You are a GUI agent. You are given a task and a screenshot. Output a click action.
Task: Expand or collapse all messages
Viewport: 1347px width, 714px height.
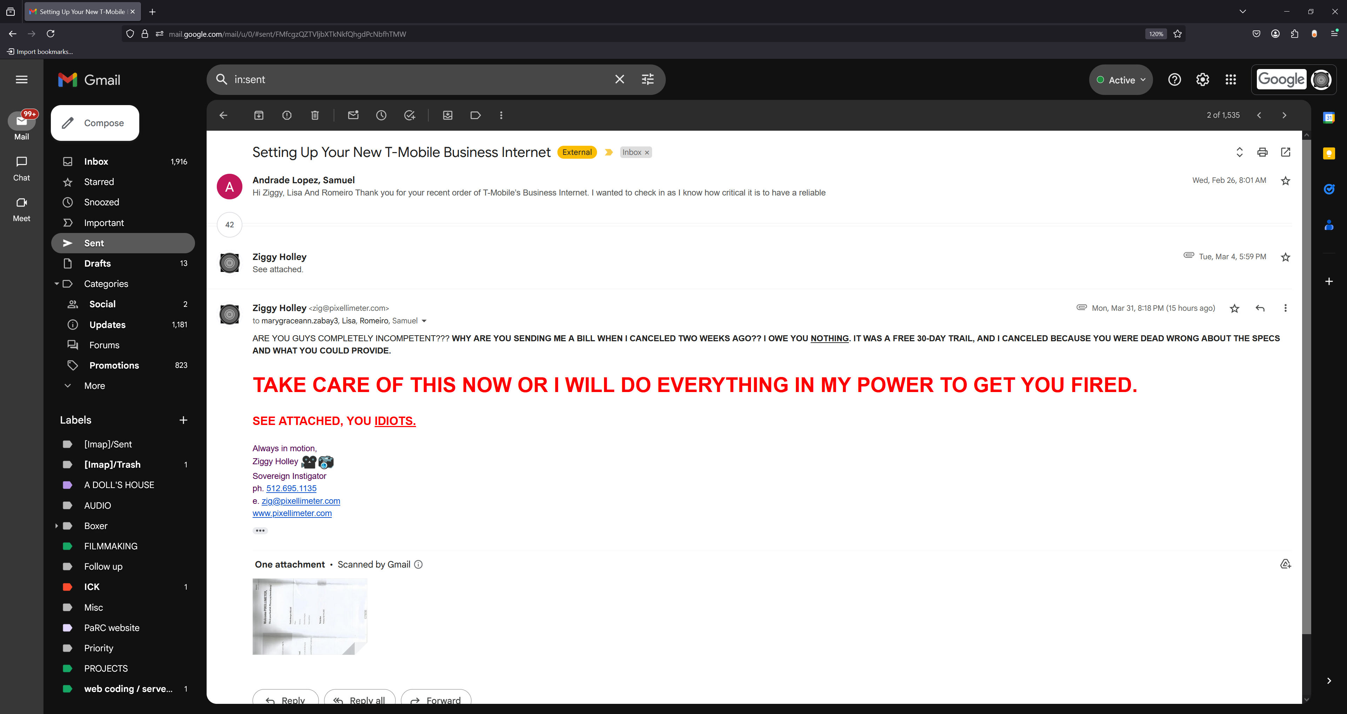1239,152
